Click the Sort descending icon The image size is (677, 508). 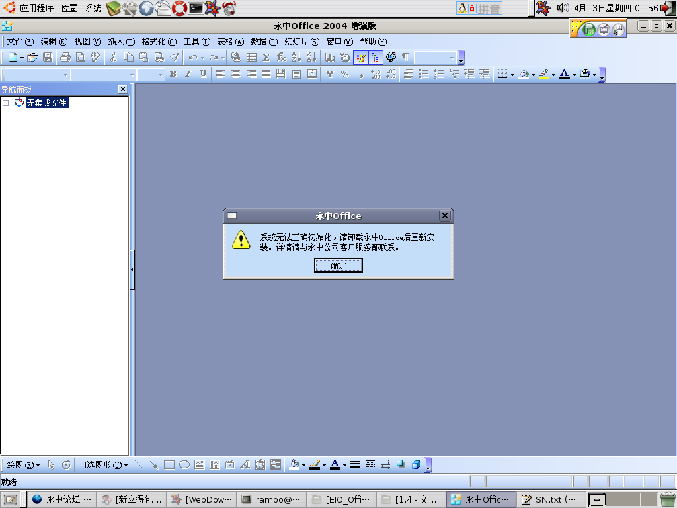(x=311, y=57)
